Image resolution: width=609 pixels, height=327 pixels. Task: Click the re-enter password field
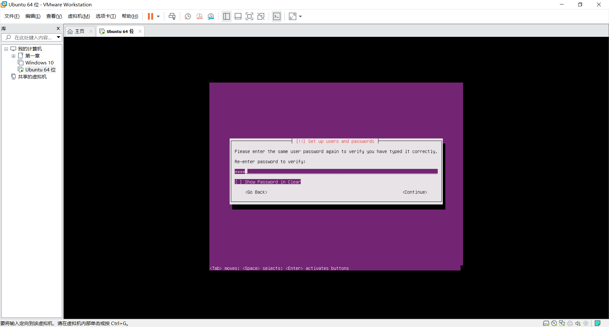(336, 172)
